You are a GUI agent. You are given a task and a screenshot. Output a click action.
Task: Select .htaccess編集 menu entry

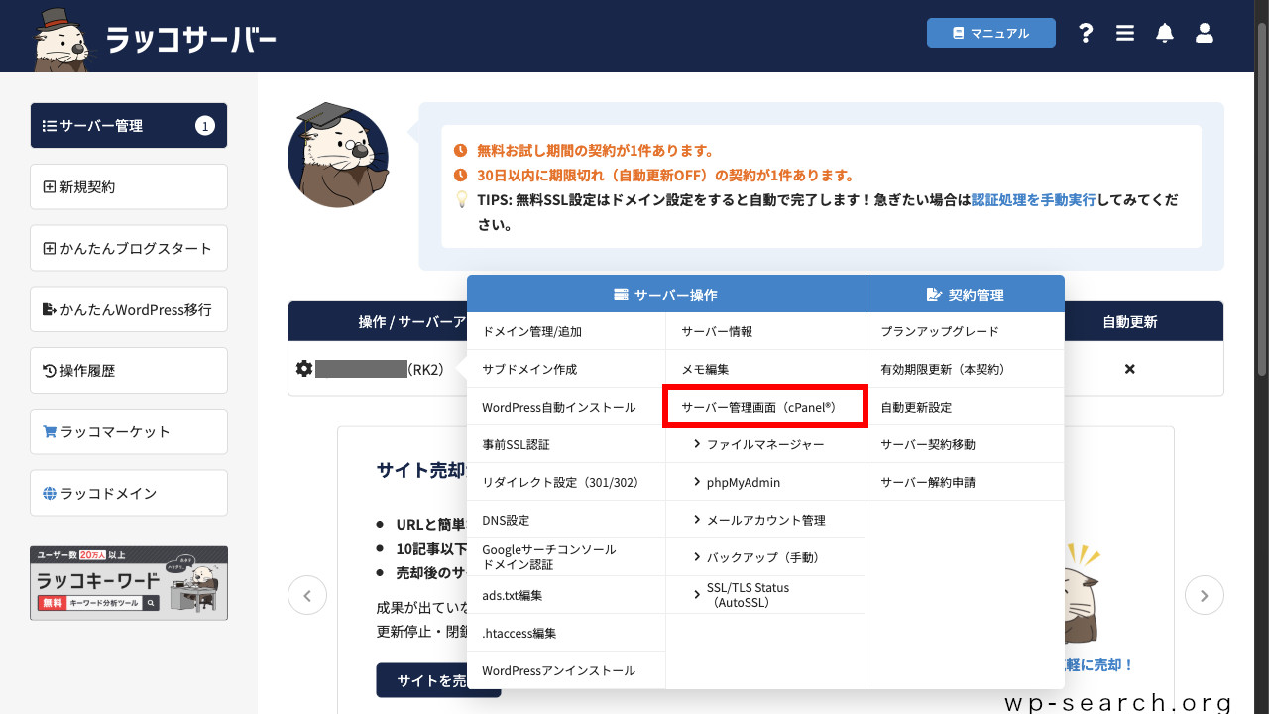coord(566,633)
